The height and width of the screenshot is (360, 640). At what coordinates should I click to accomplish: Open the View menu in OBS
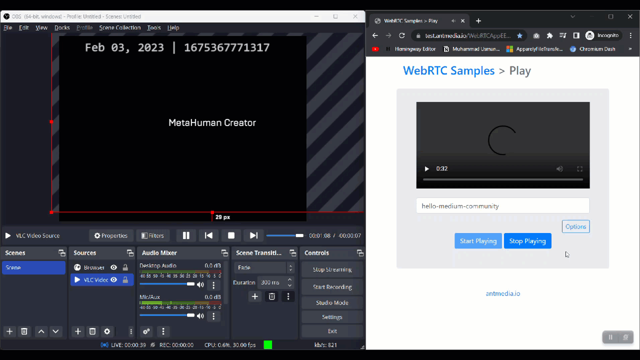click(41, 28)
